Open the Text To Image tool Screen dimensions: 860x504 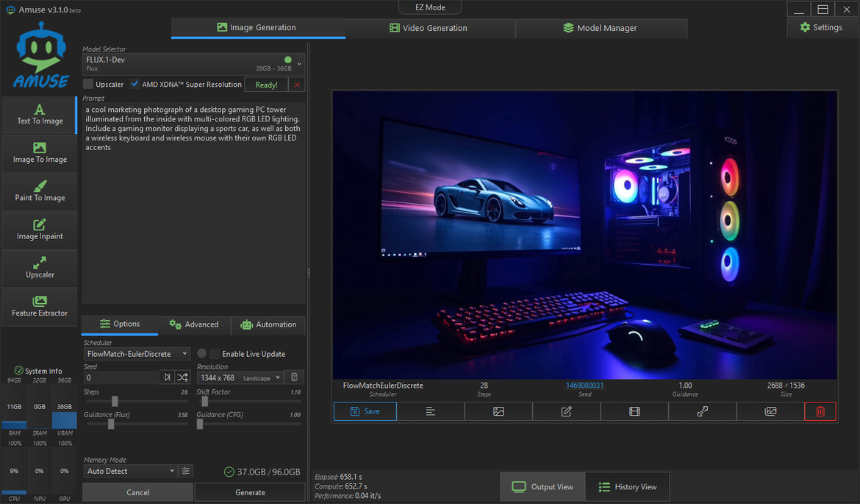pos(40,116)
